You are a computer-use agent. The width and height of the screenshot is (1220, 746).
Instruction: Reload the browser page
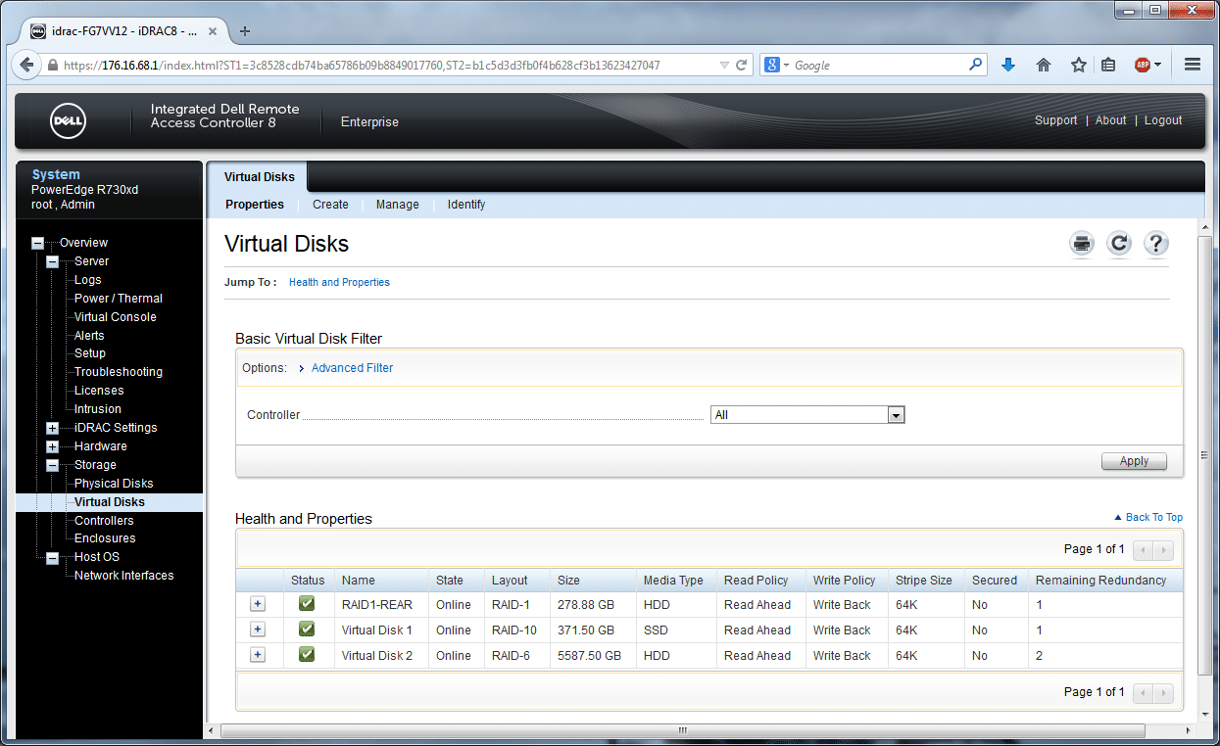pos(742,66)
